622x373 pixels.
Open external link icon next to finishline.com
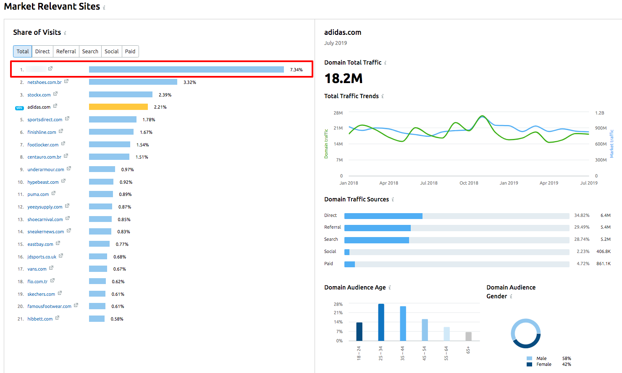pos(61,131)
